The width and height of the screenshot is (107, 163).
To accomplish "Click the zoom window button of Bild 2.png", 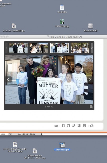I will (7, 37).
